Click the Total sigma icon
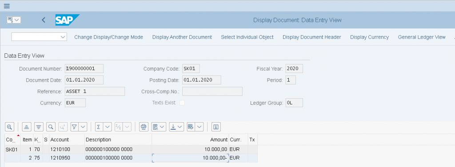The height and width of the screenshot is (167, 455). pos(99,127)
